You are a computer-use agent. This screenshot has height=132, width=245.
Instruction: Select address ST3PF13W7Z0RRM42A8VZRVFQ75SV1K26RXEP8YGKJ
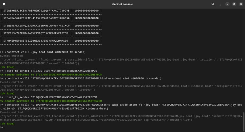(x=36, y=33)
